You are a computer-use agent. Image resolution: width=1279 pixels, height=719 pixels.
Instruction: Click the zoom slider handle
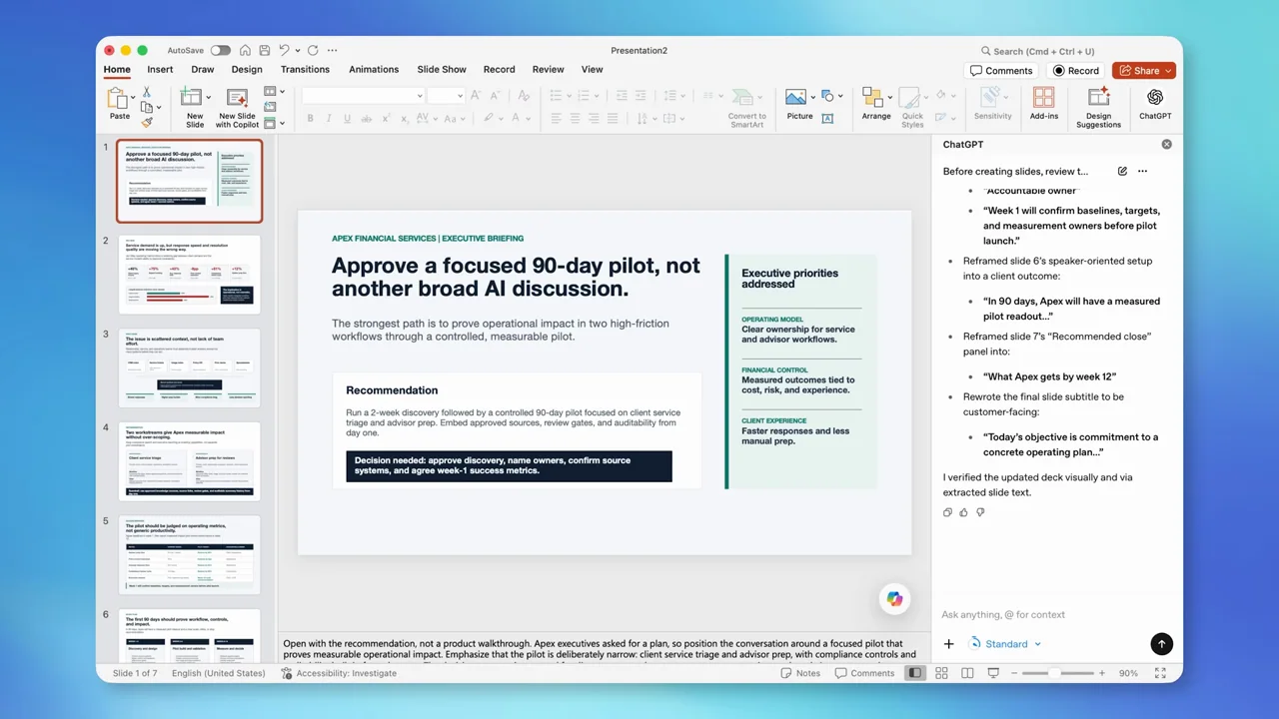pos(1053,673)
